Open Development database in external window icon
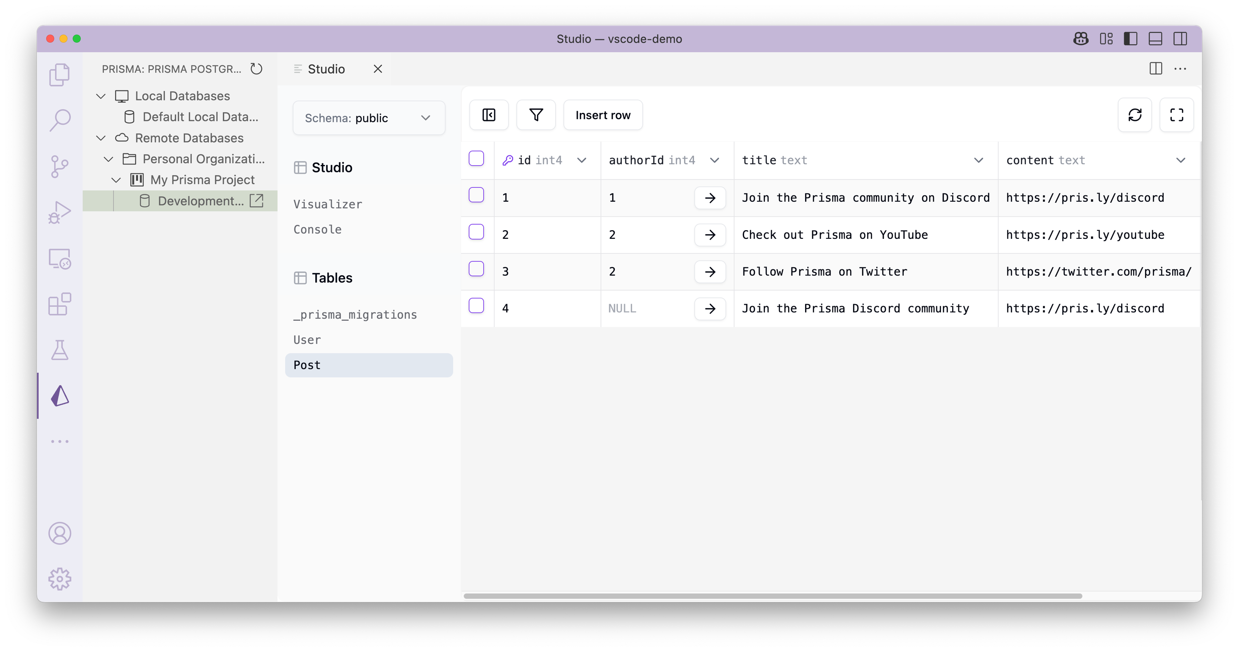This screenshot has height=651, width=1239. tap(257, 201)
